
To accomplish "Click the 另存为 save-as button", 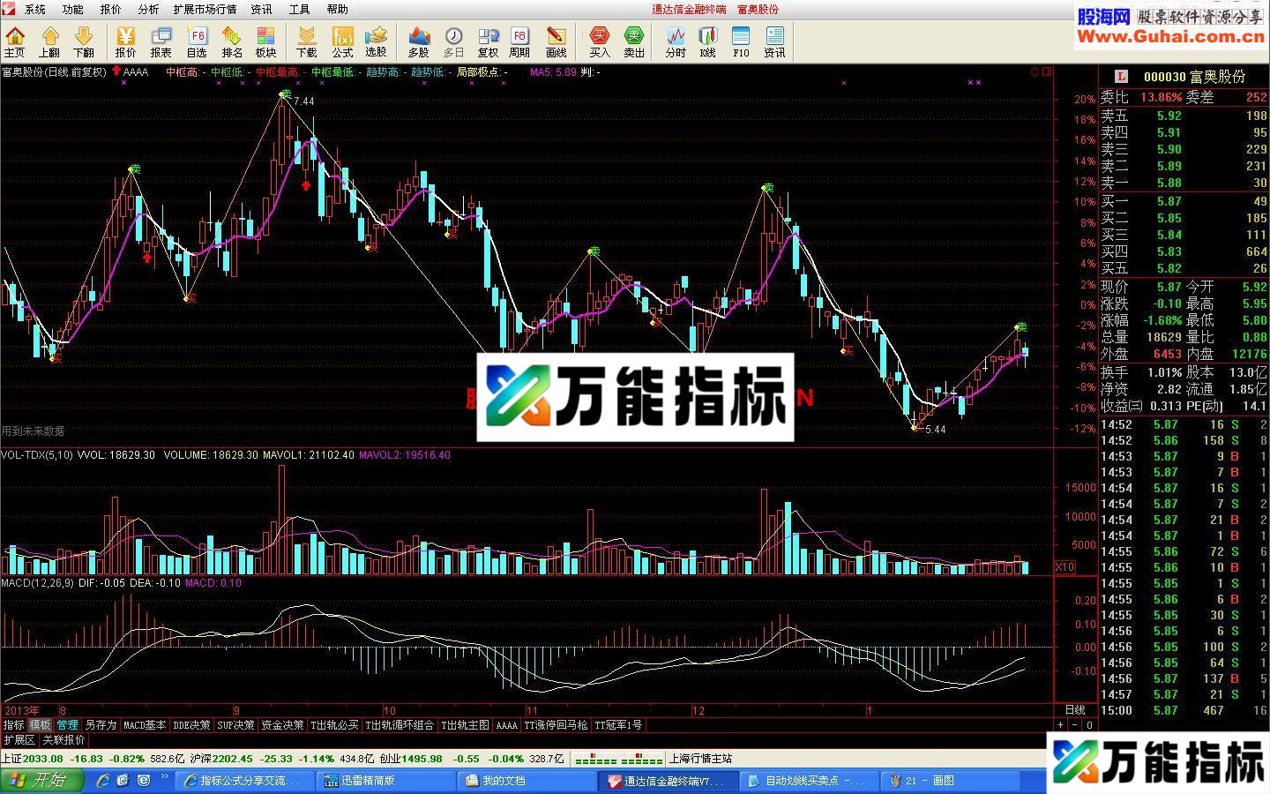I will [100, 724].
